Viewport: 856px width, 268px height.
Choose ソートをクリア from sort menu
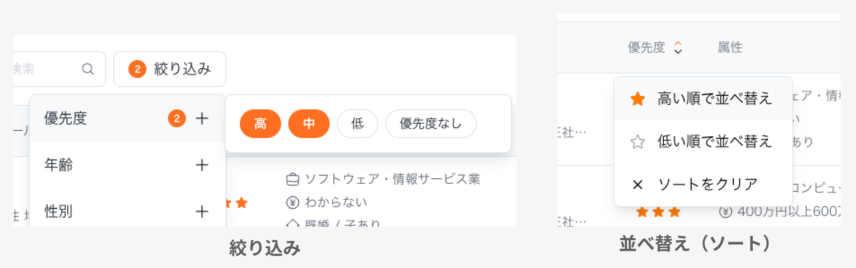point(708,184)
